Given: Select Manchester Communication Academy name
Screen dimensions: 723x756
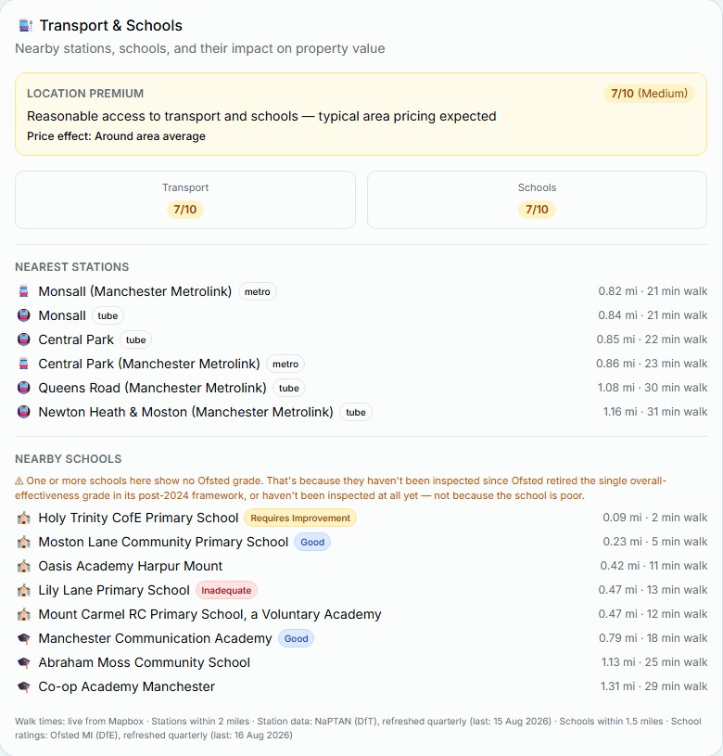Looking at the screenshot, I should point(155,638).
